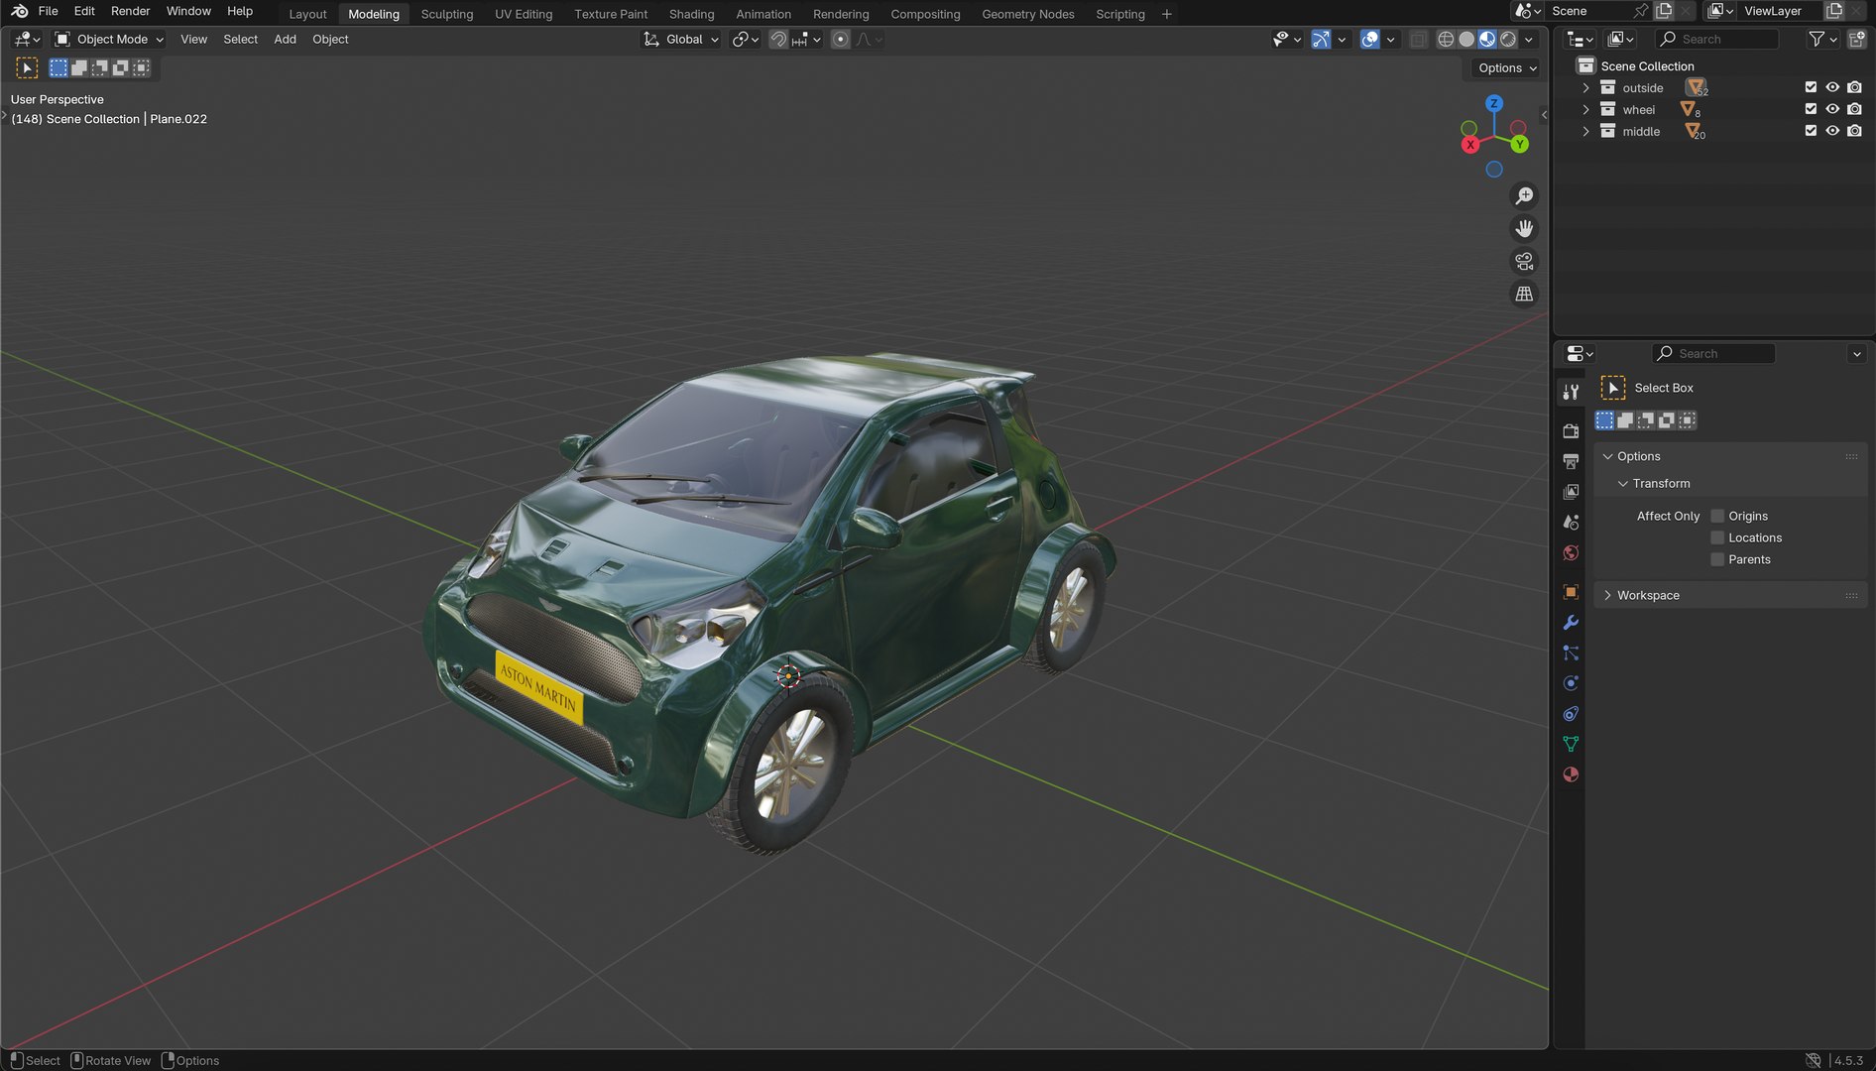The width and height of the screenshot is (1876, 1071).
Task: Pin the Scene with pin icon
Action: [1641, 11]
